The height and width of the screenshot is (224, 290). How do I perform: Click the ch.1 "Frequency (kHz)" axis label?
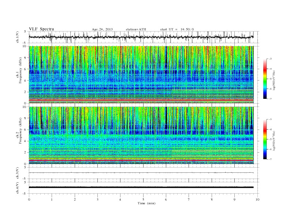click(20, 70)
